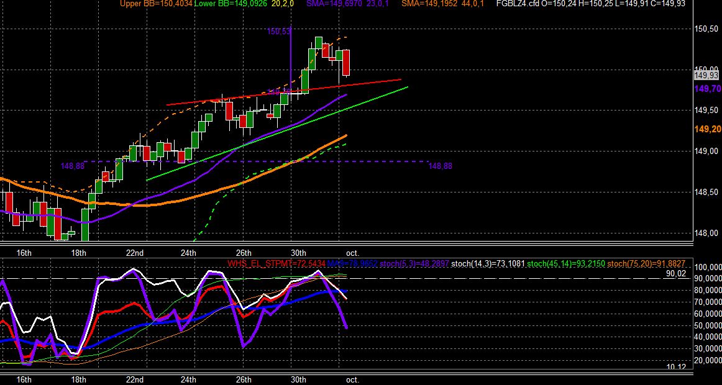Image resolution: width=722 pixels, height=385 pixels.
Task: Click the 150,50 price axis label
Action: [706, 29]
